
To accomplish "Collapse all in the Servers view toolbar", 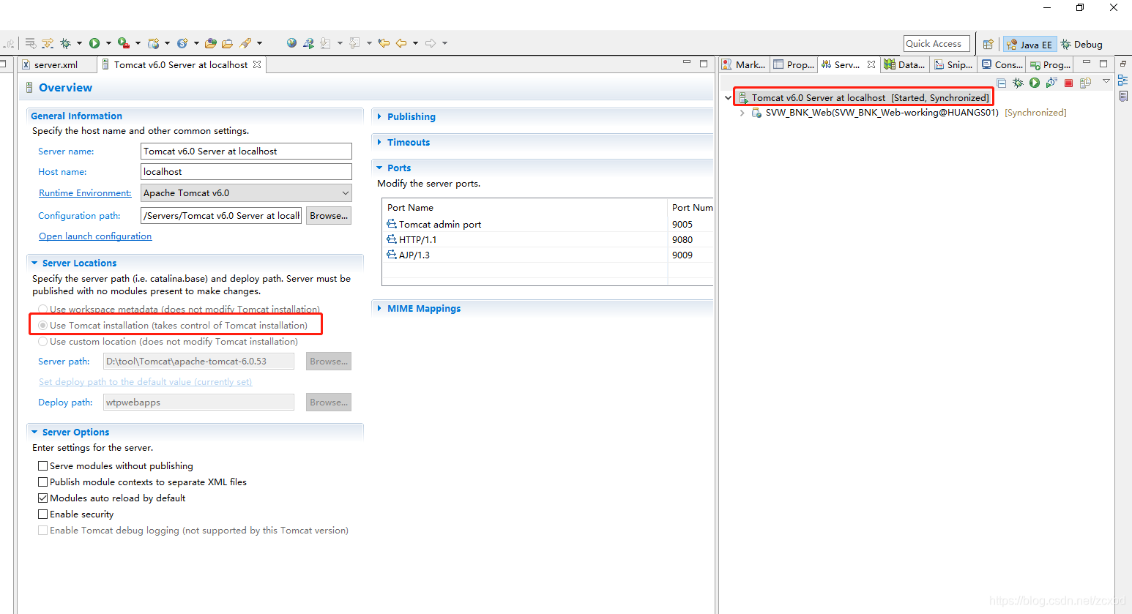I will click(x=1001, y=83).
